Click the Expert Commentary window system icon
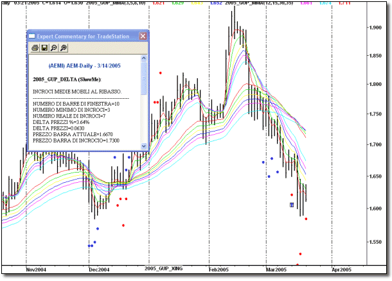Screen dimensions: 392x281 pos(33,37)
